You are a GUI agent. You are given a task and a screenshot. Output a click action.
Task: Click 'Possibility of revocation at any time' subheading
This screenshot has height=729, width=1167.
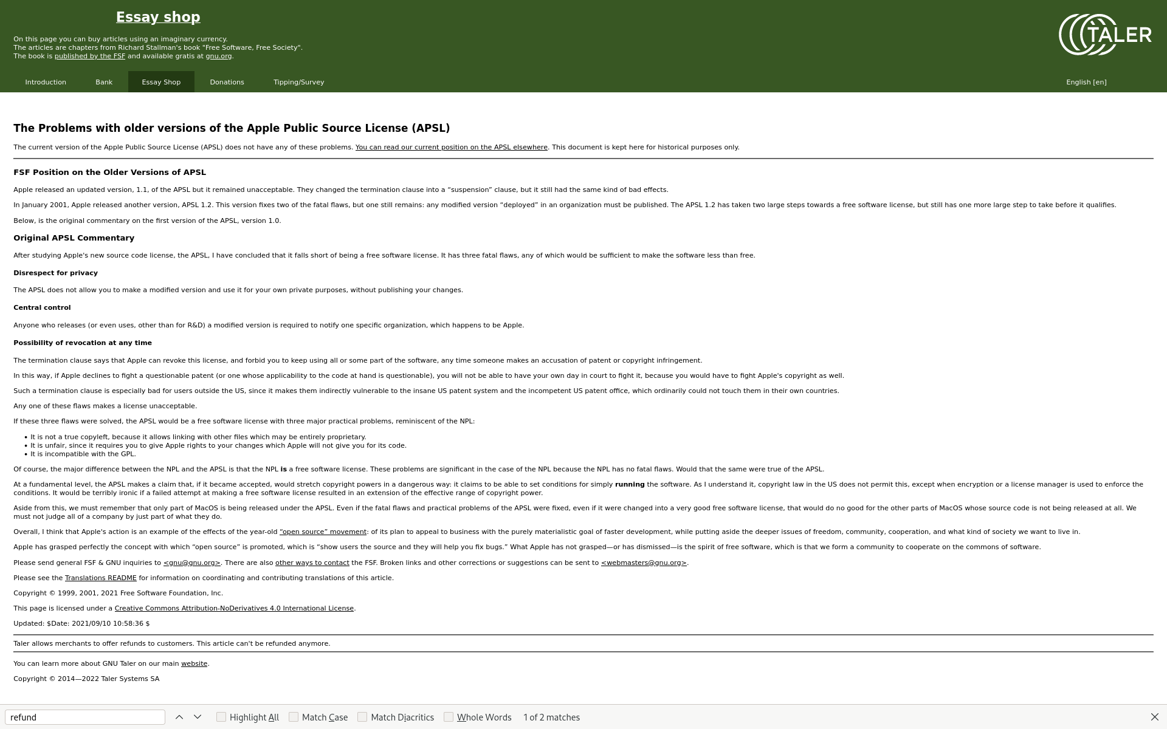point(83,343)
